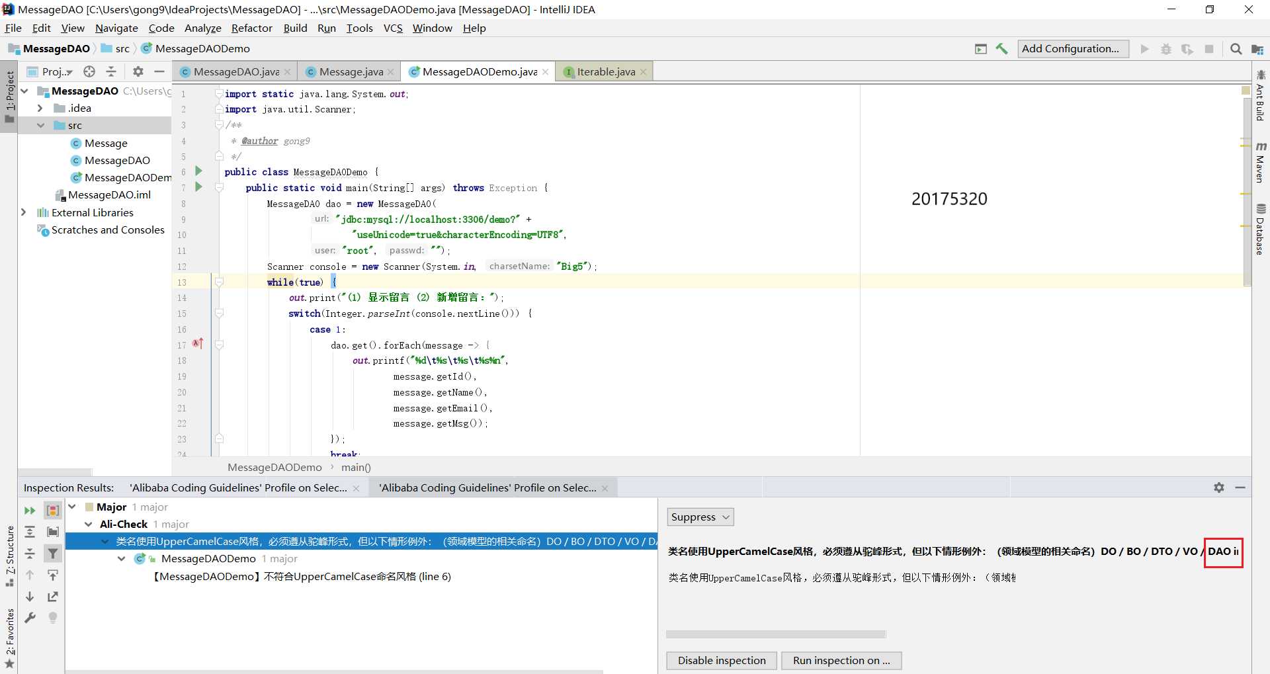Viewport: 1270px width, 674px height.
Task: Open Inspection Results panel gear settings
Action: point(1219,487)
